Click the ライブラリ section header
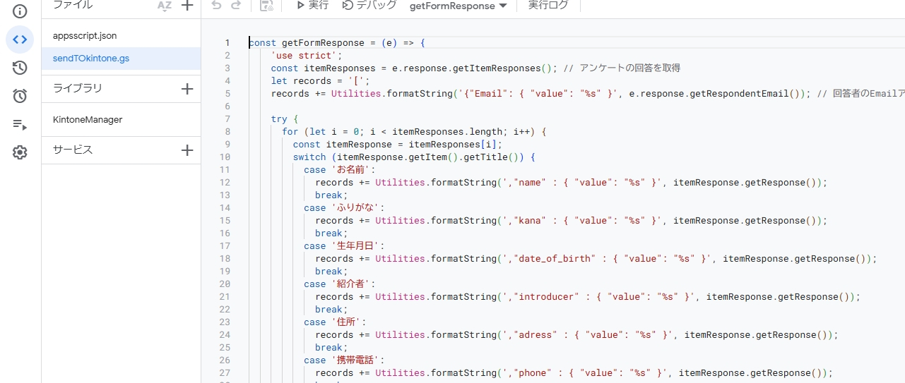The width and height of the screenshot is (905, 383). click(78, 88)
